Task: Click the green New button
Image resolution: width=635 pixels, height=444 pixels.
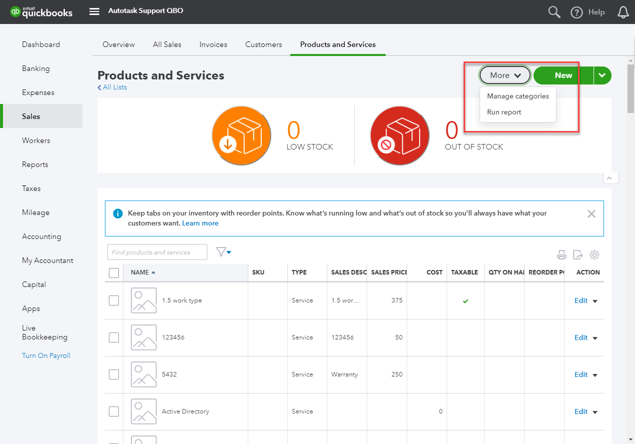Action: point(563,75)
